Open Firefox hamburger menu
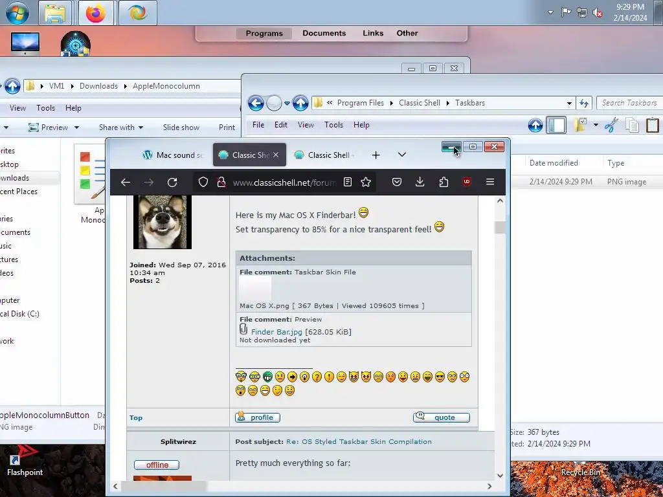The width and height of the screenshot is (663, 497). (x=490, y=182)
